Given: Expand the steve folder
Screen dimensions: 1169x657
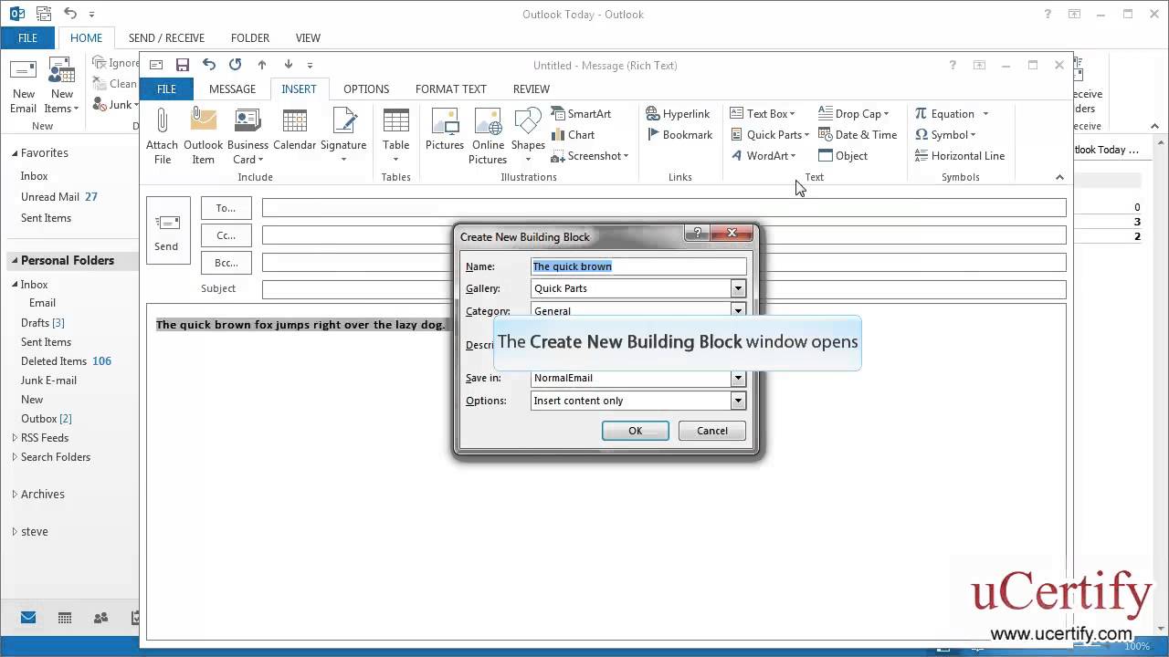Looking at the screenshot, I should coord(14,531).
